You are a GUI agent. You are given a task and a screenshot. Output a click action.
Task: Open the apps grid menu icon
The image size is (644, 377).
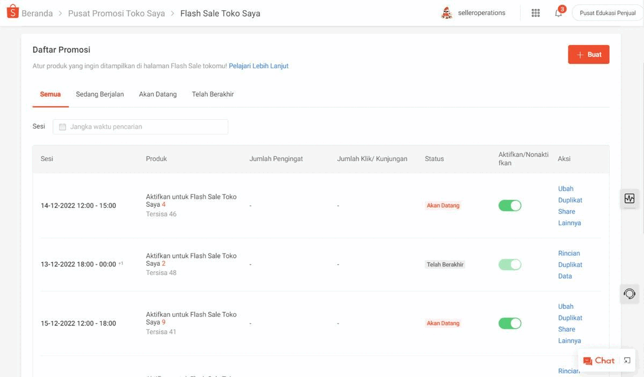coord(535,13)
